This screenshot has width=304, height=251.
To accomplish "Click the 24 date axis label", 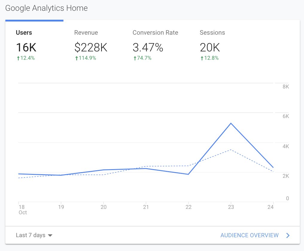I will 270,207.
